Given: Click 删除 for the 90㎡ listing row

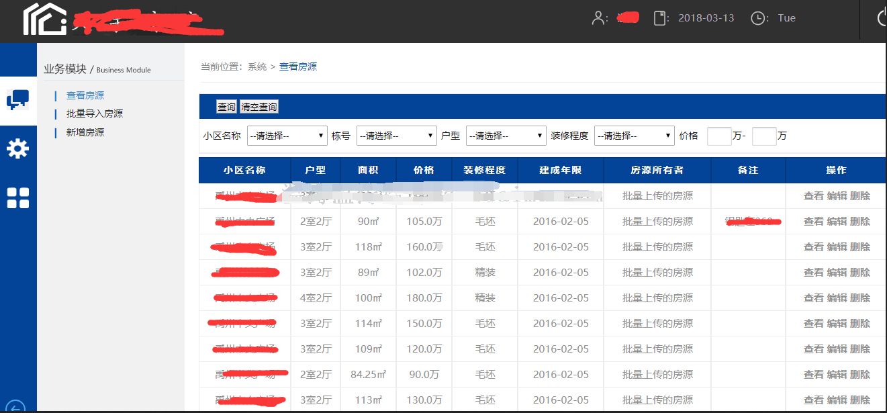Looking at the screenshot, I should click(860, 222).
